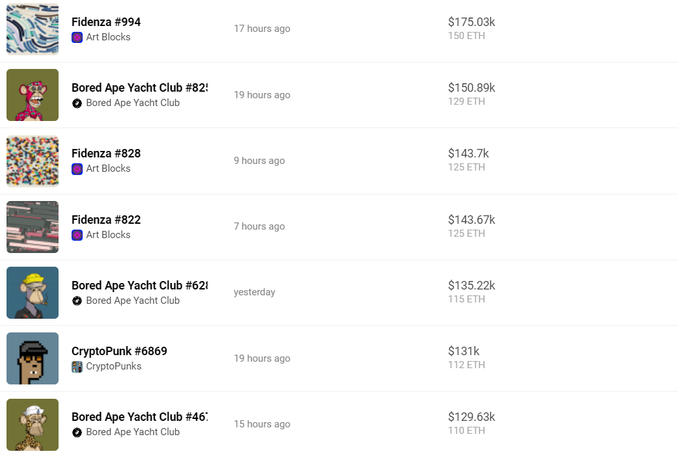Open the Art Blocks link under Fidenza #994

point(108,36)
